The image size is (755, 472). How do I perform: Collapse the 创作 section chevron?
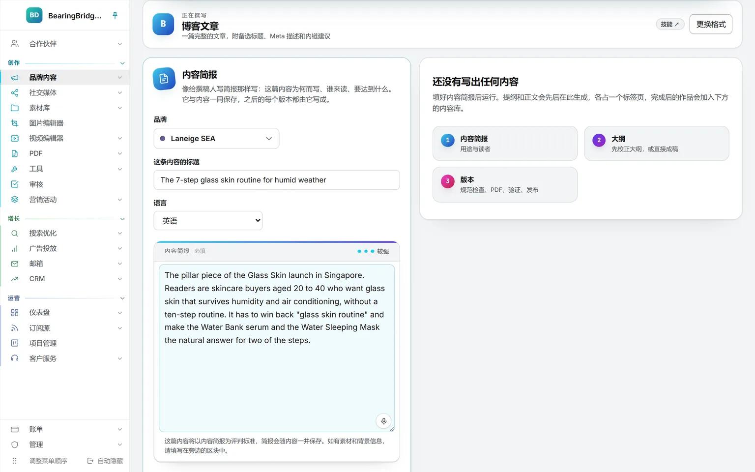122,63
